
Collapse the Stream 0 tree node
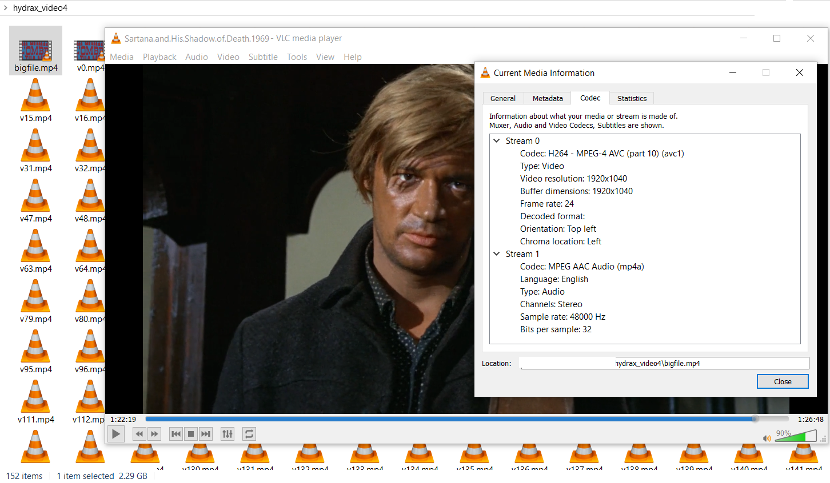click(497, 141)
